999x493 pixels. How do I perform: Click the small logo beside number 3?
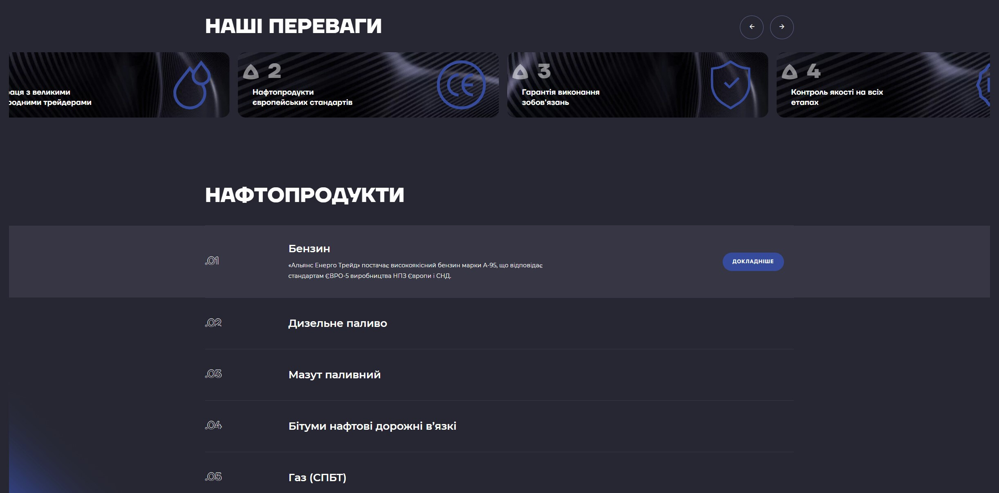click(x=520, y=72)
